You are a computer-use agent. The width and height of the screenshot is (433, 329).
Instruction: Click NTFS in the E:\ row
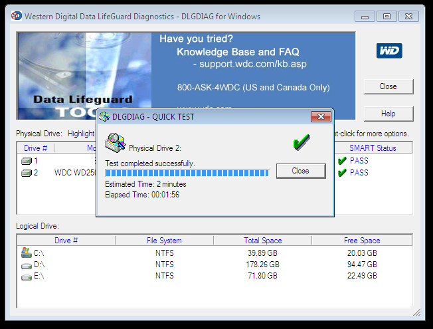pos(165,276)
